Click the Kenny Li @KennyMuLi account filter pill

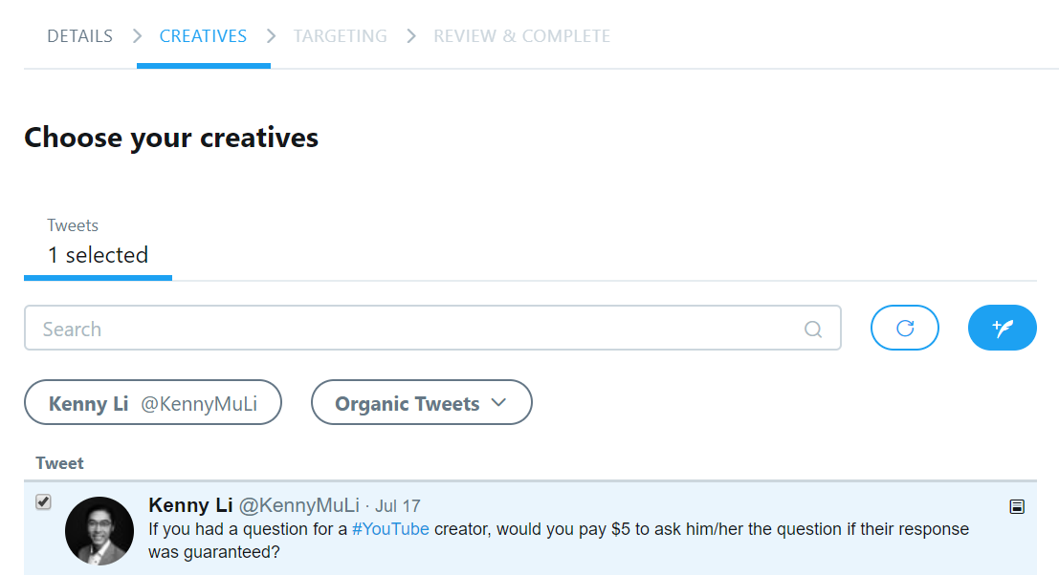(153, 404)
